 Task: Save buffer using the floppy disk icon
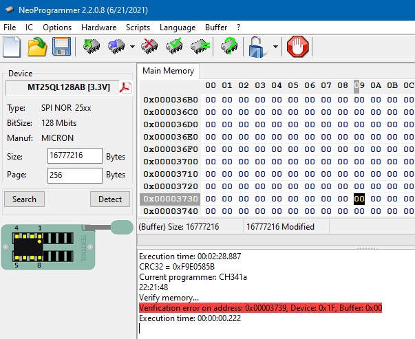click(x=62, y=47)
